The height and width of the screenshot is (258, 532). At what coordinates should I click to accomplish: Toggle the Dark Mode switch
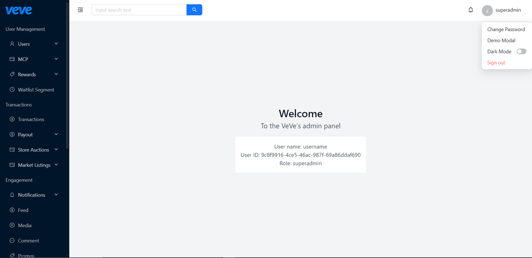point(522,52)
